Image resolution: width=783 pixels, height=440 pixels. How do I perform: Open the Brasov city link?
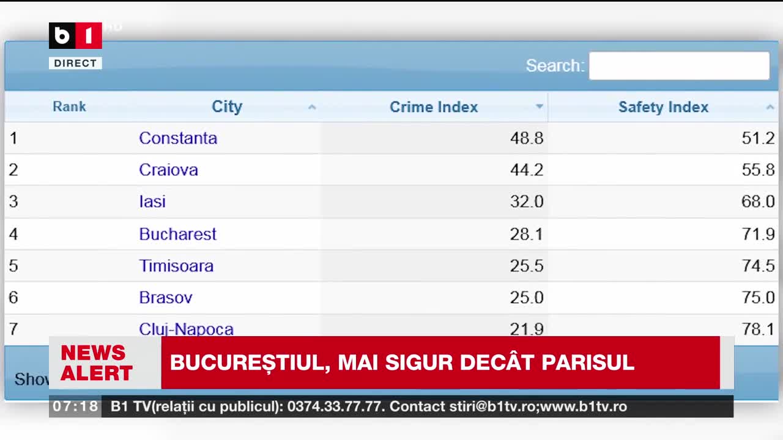coord(166,298)
